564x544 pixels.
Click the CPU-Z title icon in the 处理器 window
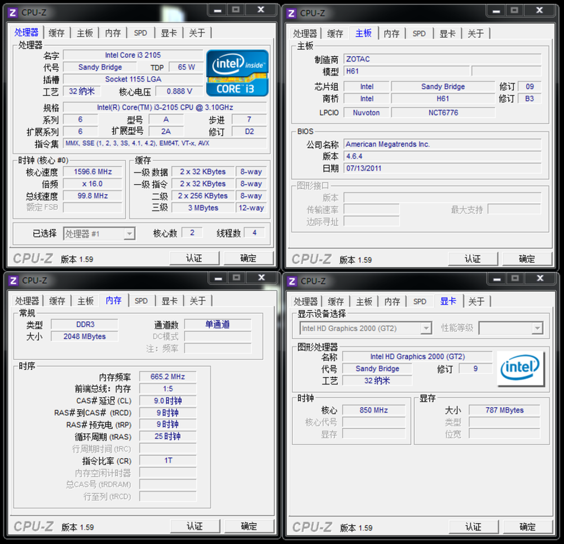click(12, 13)
